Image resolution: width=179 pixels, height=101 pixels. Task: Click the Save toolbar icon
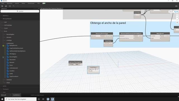tap(10, 6)
